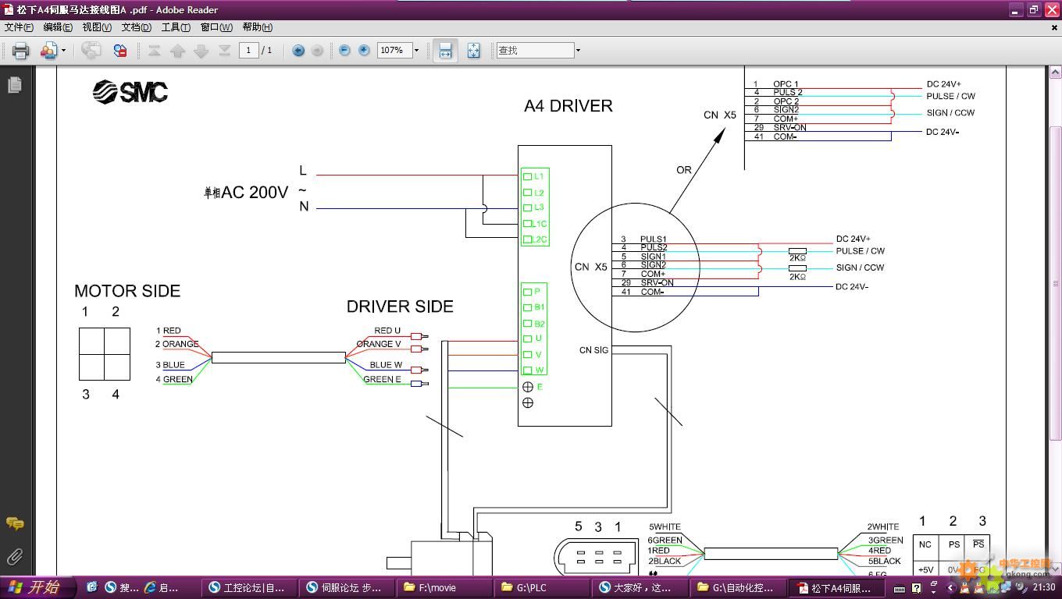Zoom in using the plus icon
Screen dimensions: 1062x599
point(364,51)
